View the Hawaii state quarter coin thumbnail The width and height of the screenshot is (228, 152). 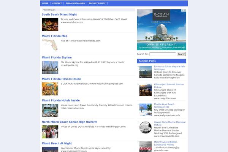146,128
